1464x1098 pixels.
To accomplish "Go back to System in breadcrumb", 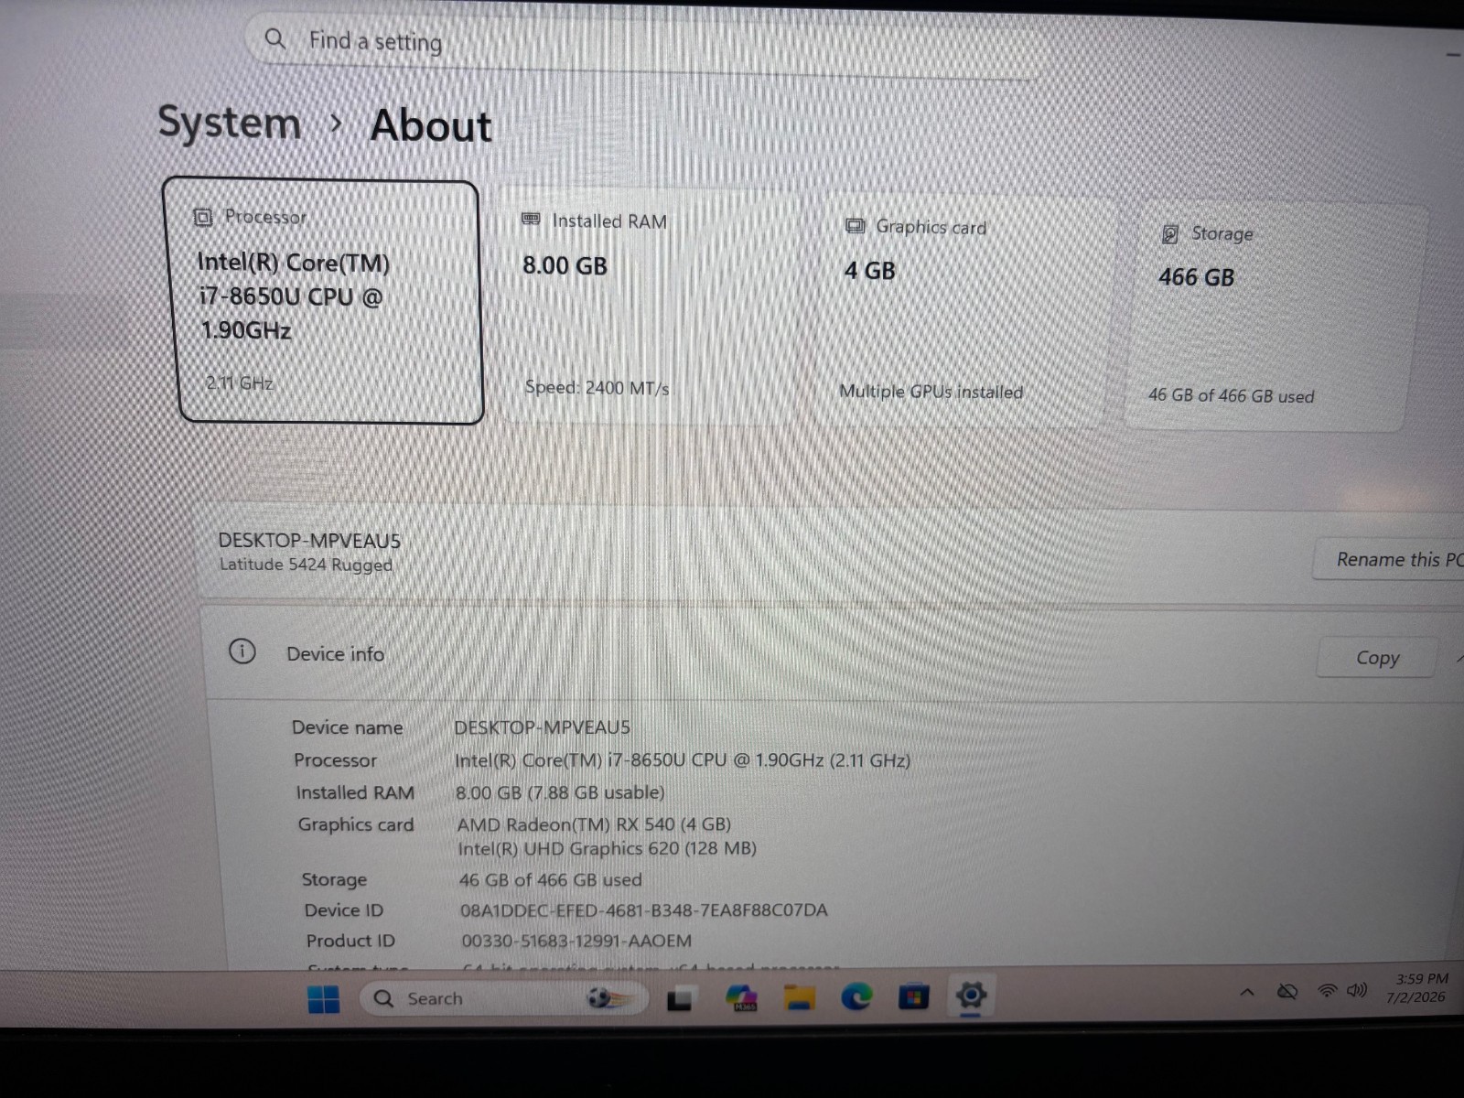I will click(230, 123).
